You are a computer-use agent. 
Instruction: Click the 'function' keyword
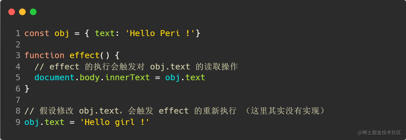click(44, 55)
